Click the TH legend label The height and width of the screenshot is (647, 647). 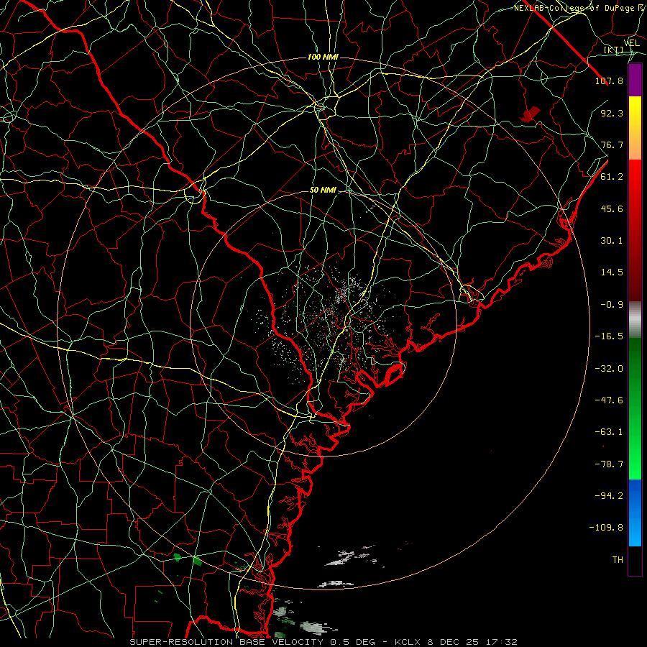(618, 560)
